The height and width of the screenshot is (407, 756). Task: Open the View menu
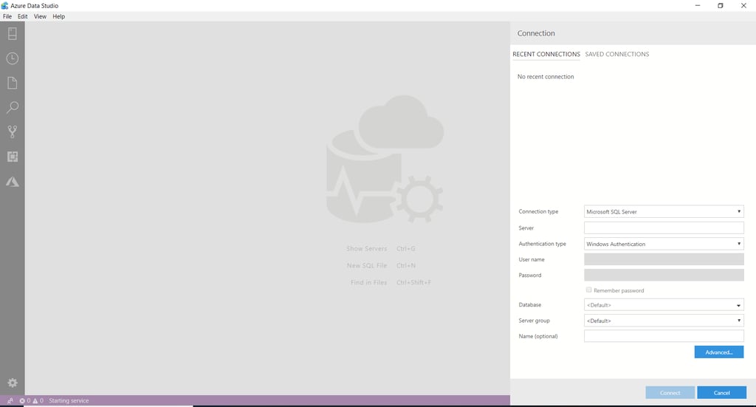tap(40, 16)
